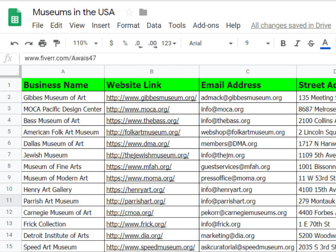Open the Insert menu
This screenshot has width=336, height=252.
coord(101,26)
